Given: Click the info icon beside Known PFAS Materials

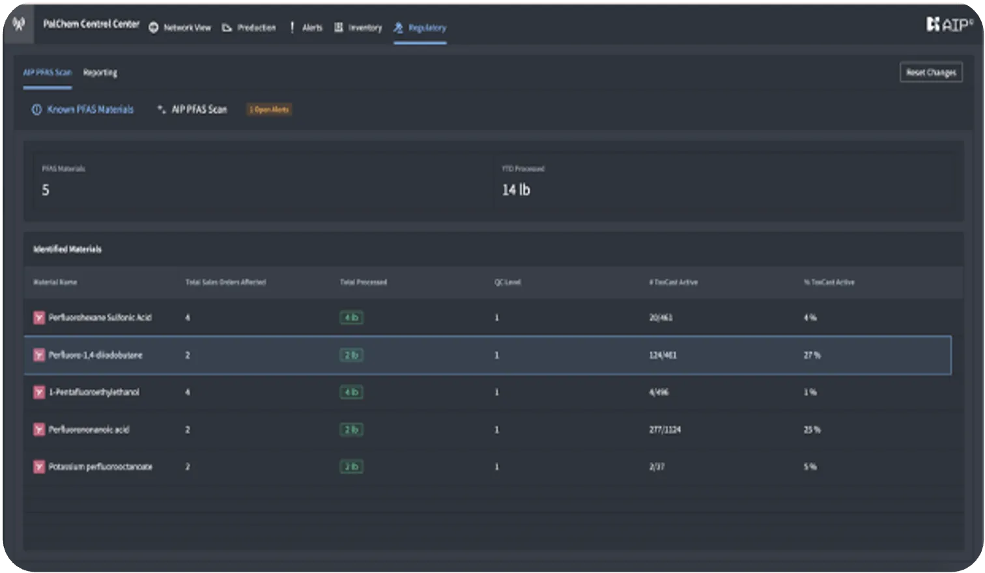Looking at the screenshot, I should [x=36, y=109].
